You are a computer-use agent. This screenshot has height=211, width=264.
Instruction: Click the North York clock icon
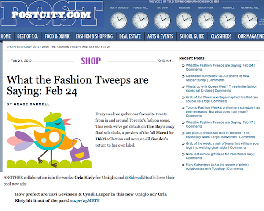(x=205, y=20)
